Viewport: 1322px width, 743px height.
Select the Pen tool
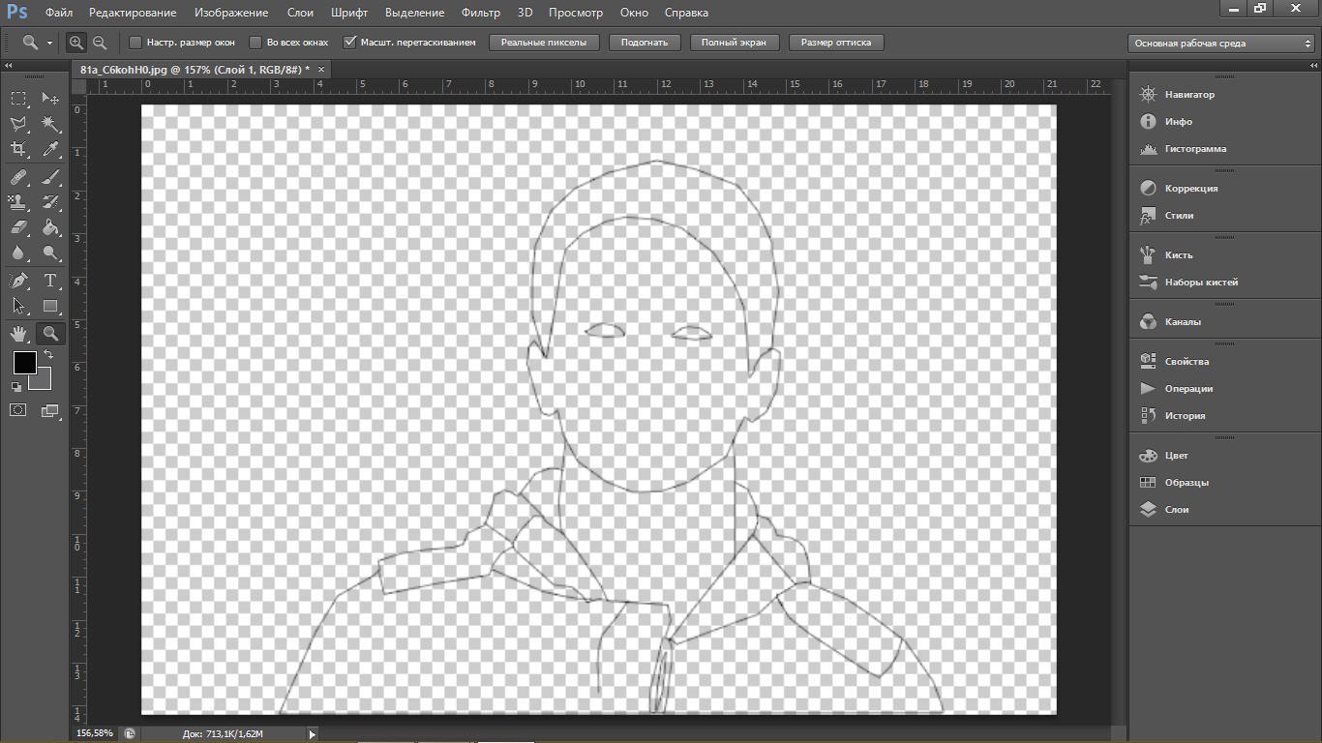pos(18,282)
